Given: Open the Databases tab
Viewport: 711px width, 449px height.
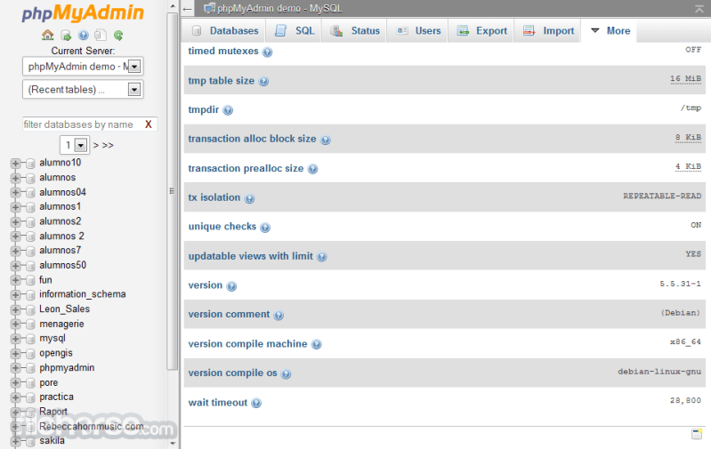Looking at the screenshot, I should coord(224,30).
